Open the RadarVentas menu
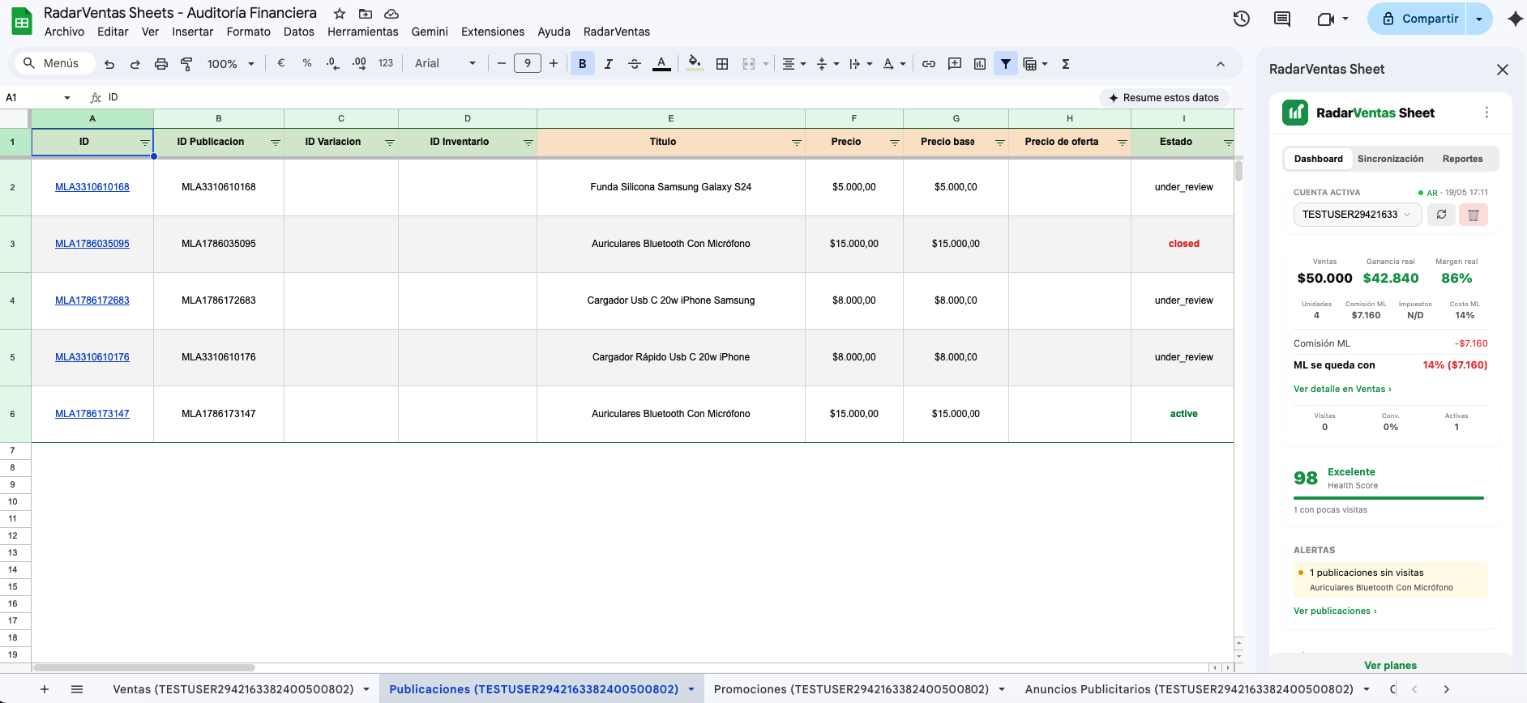This screenshot has width=1527, height=703. point(617,32)
